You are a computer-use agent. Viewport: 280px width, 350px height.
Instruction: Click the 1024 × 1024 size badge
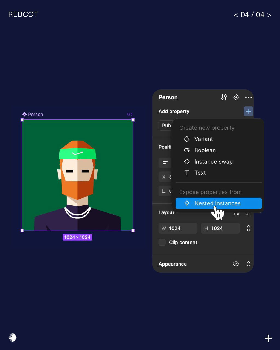tap(77, 237)
